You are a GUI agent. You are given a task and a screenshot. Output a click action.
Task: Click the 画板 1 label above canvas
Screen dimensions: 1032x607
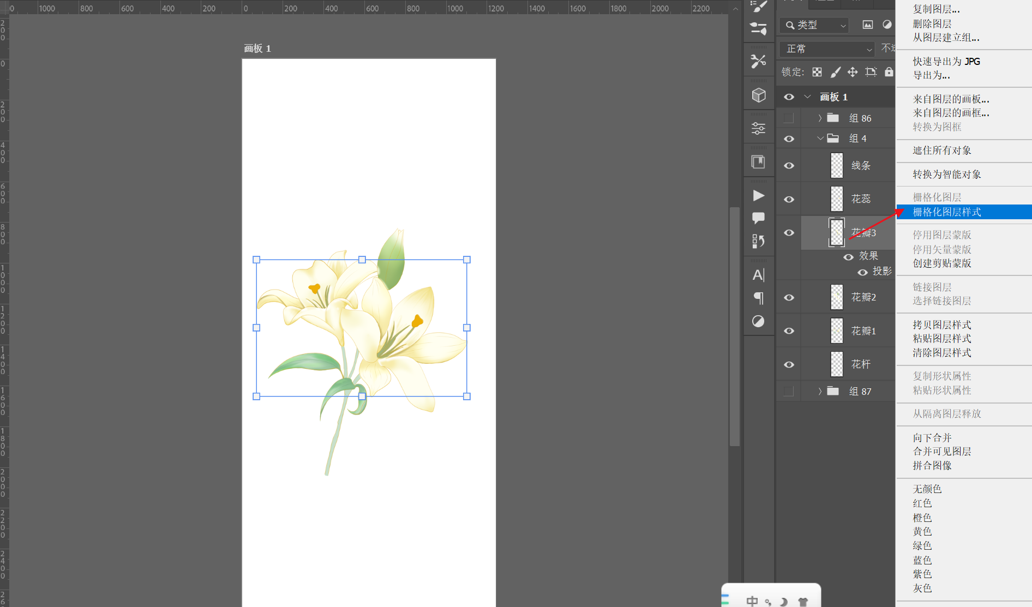click(x=257, y=49)
